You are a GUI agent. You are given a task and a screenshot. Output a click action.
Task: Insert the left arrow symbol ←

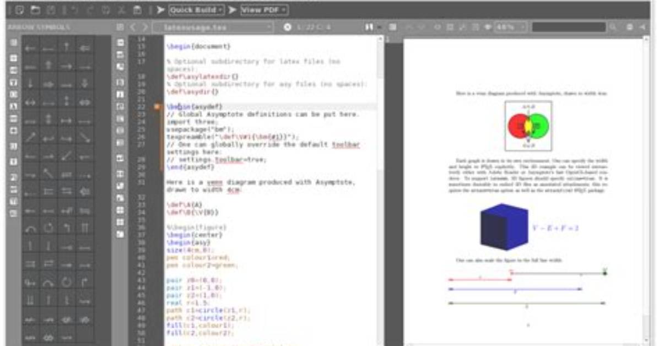30,48
